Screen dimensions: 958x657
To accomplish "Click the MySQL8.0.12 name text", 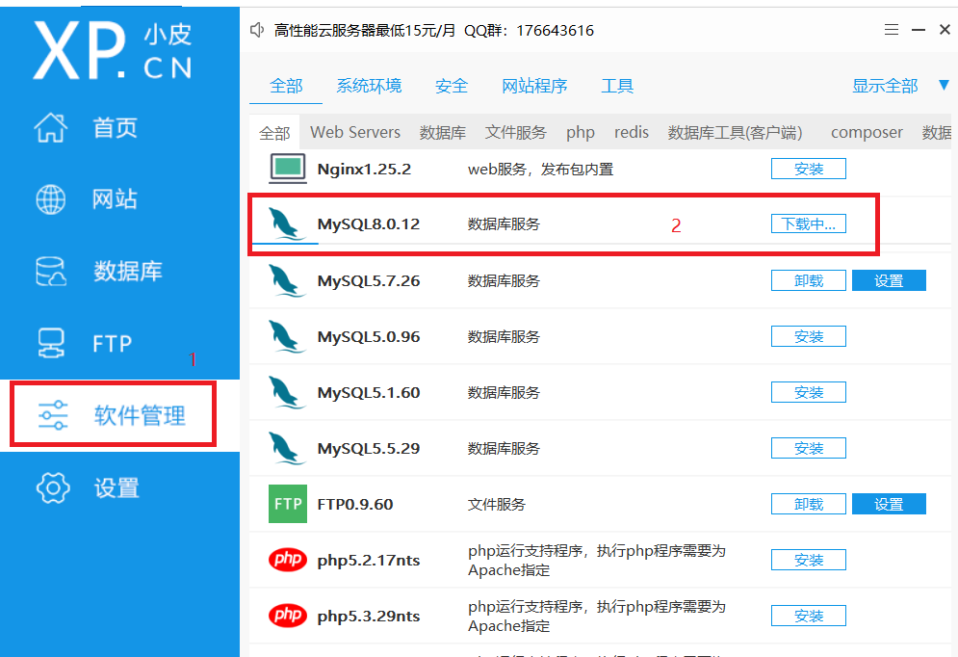I will point(369,224).
